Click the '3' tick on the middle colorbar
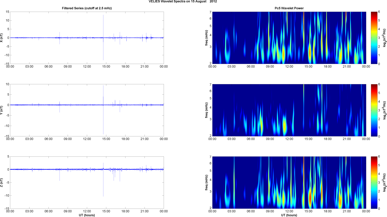Image resolution: width=387 pixels, height=217 pixels. pyautogui.click(x=379, y=110)
